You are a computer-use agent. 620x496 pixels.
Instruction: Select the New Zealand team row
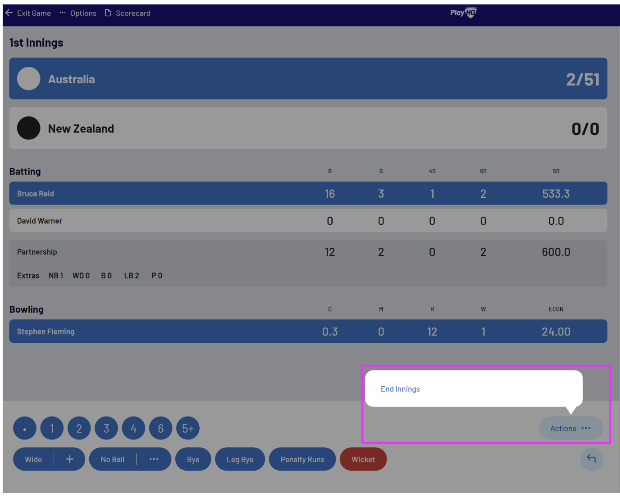pyautogui.click(x=308, y=128)
